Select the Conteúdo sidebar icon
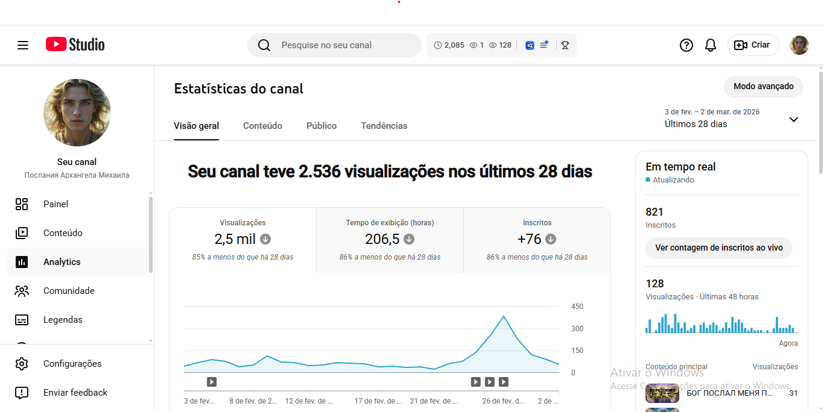 pyautogui.click(x=22, y=233)
